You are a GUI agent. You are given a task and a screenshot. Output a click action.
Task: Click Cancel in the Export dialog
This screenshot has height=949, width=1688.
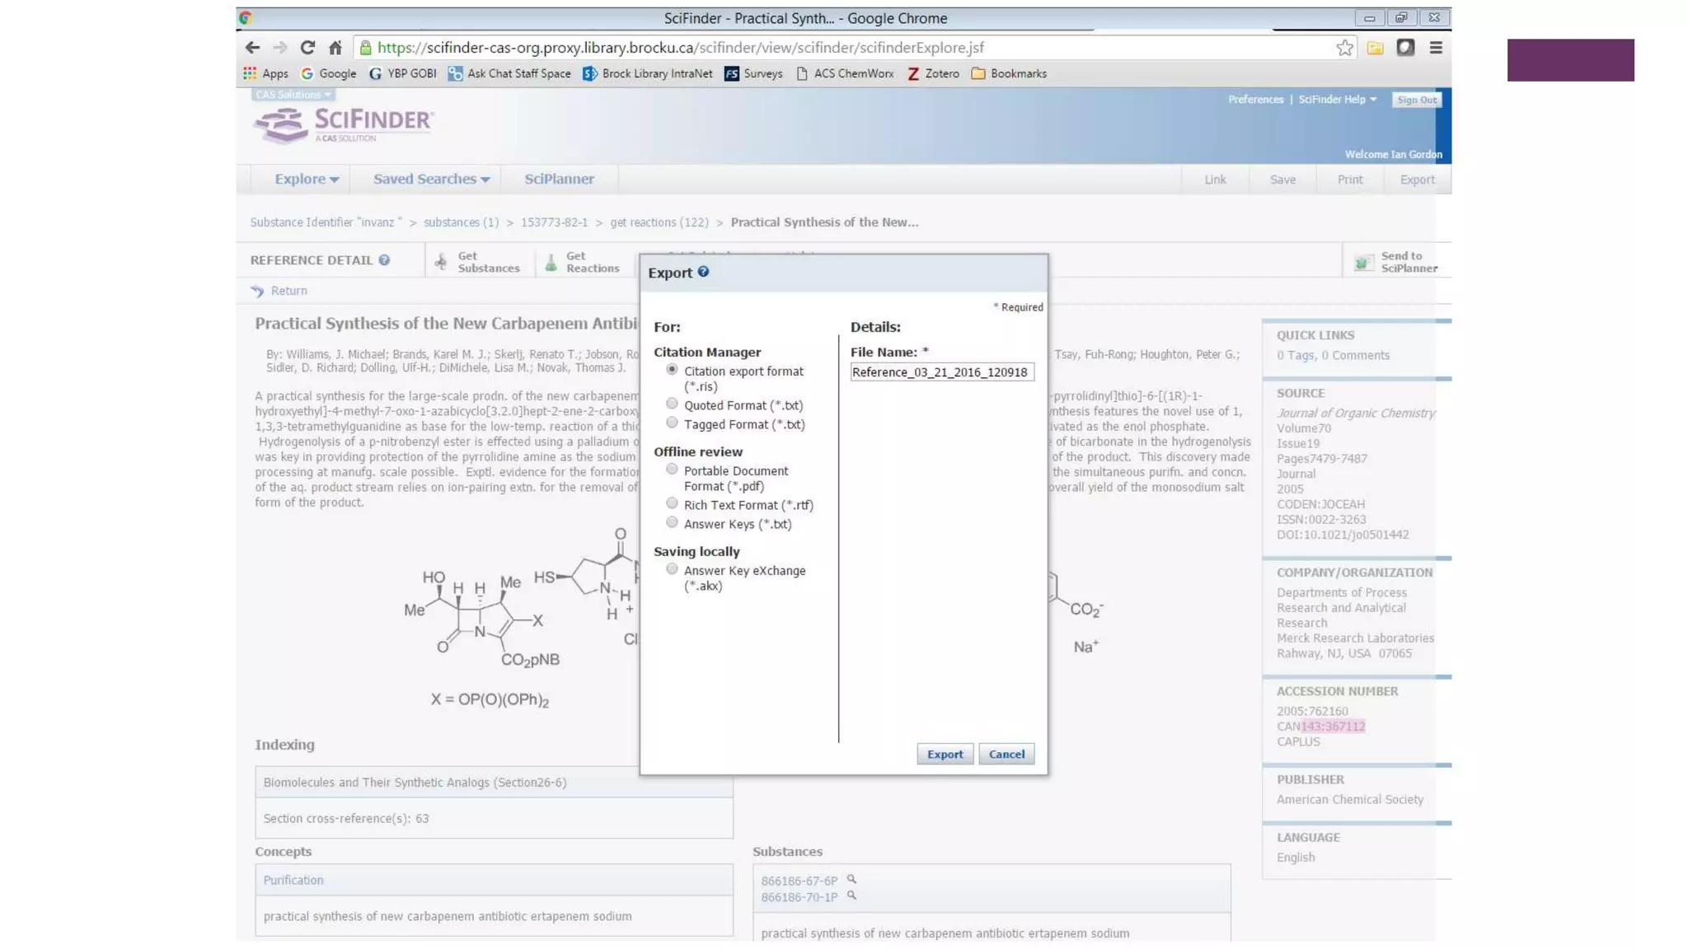click(1006, 754)
